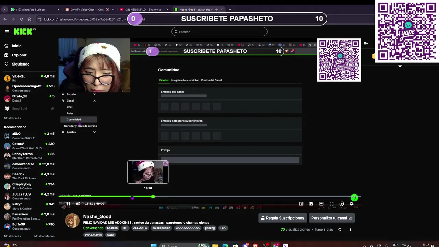Open a new browser tab

pyautogui.click(x=230, y=9)
